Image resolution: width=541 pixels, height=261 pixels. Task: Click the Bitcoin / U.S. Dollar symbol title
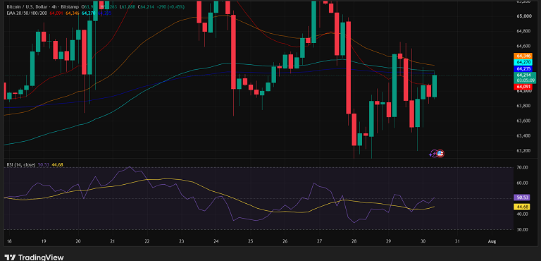pos(26,6)
